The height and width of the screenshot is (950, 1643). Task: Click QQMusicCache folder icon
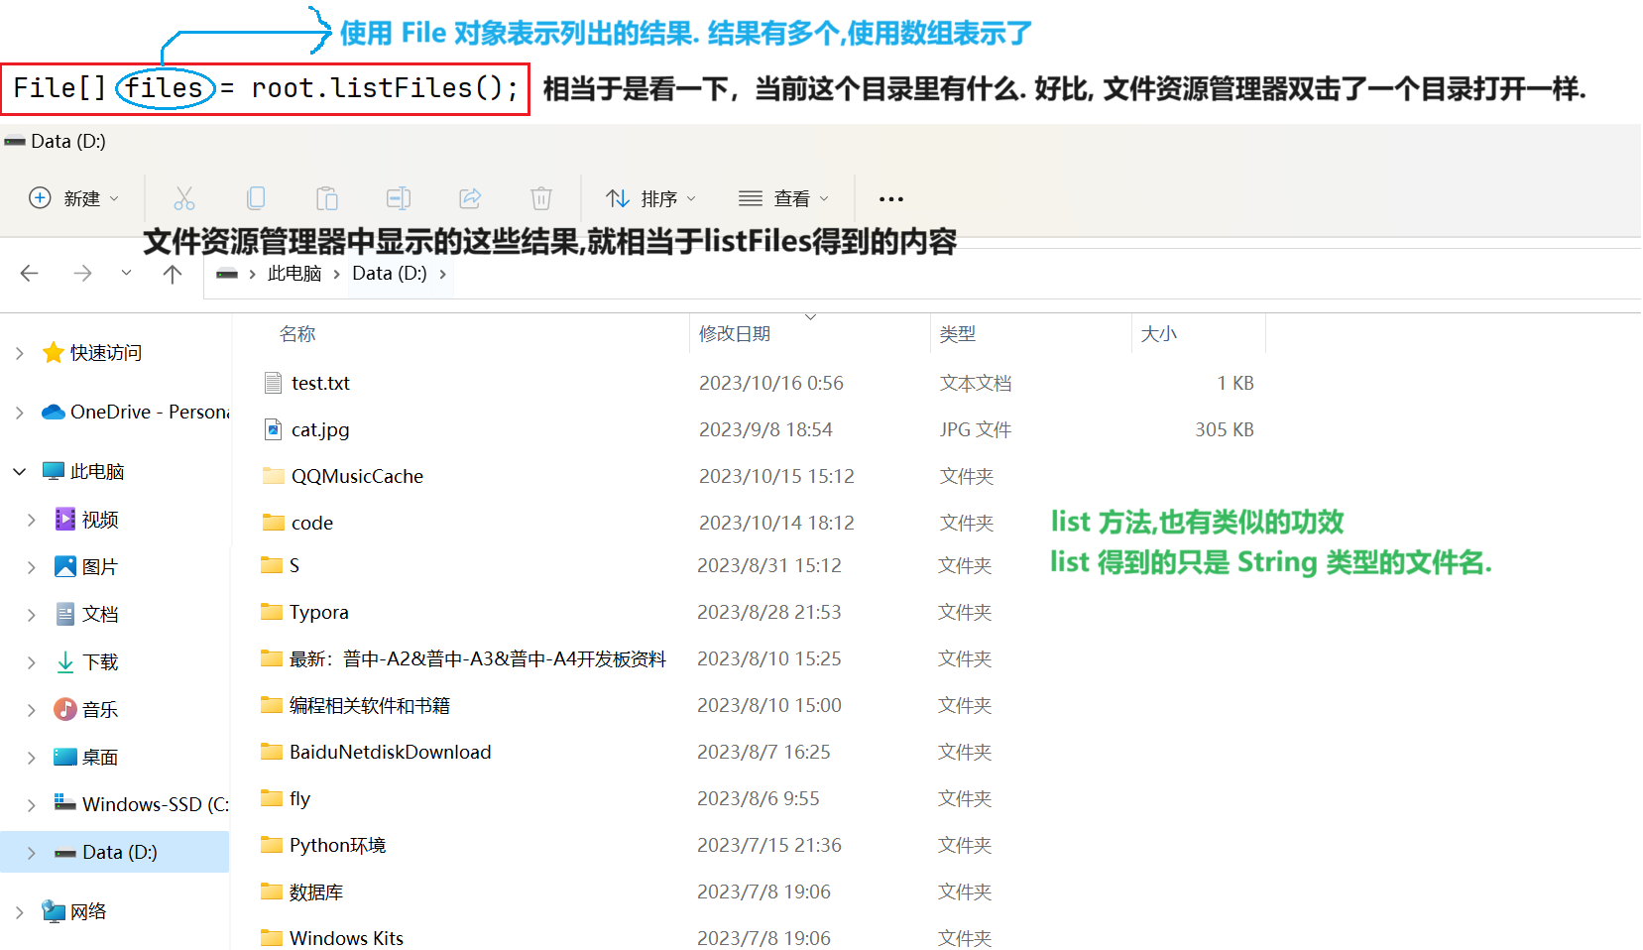coord(274,476)
